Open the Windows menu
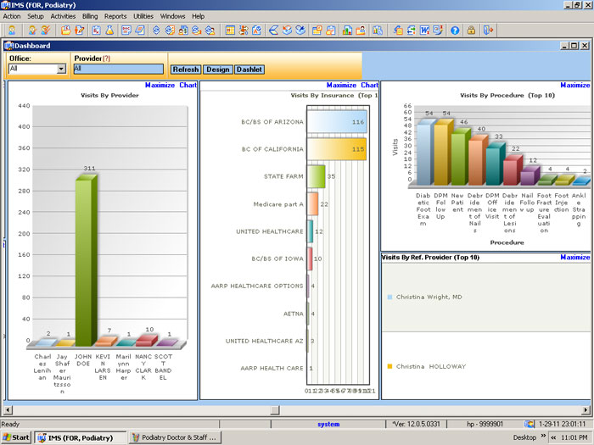The image size is (594, 445). (x=172, y=16)
